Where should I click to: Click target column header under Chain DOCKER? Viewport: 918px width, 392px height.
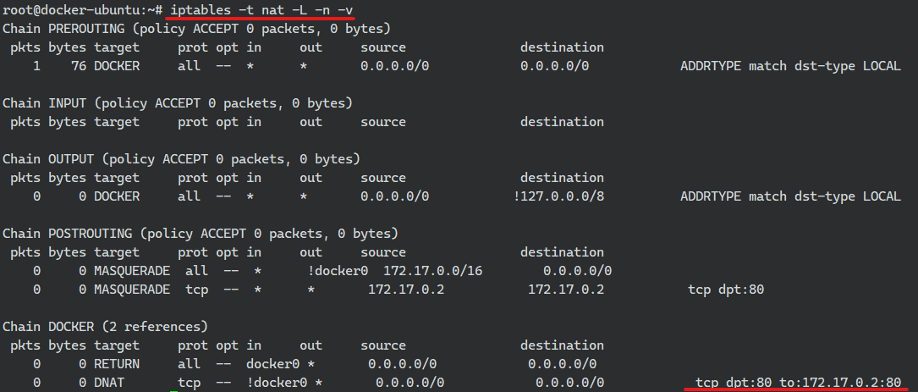click(x=117, y=345)
